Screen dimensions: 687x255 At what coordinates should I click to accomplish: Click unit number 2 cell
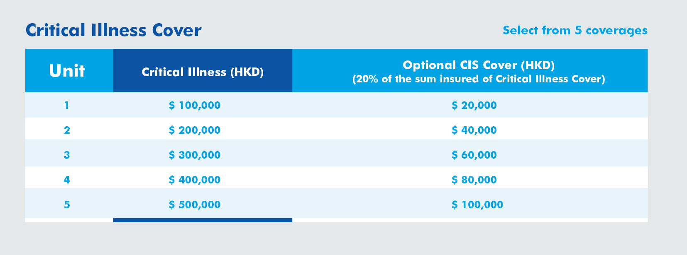click(67, 130)
